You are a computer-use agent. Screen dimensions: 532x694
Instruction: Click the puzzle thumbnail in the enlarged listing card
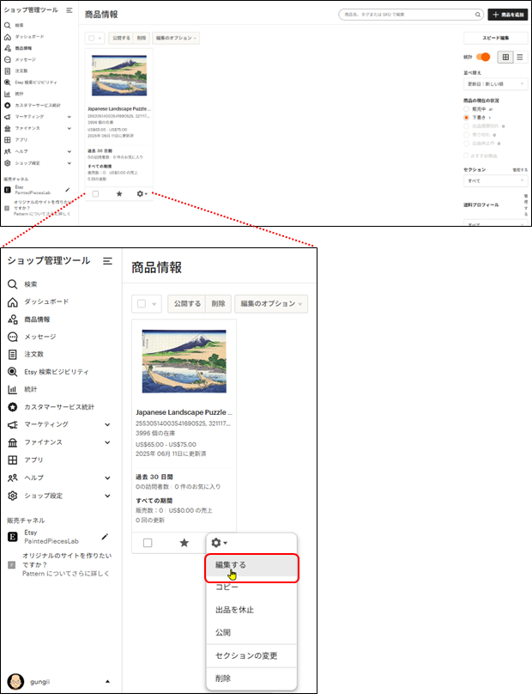pos(184,361)
